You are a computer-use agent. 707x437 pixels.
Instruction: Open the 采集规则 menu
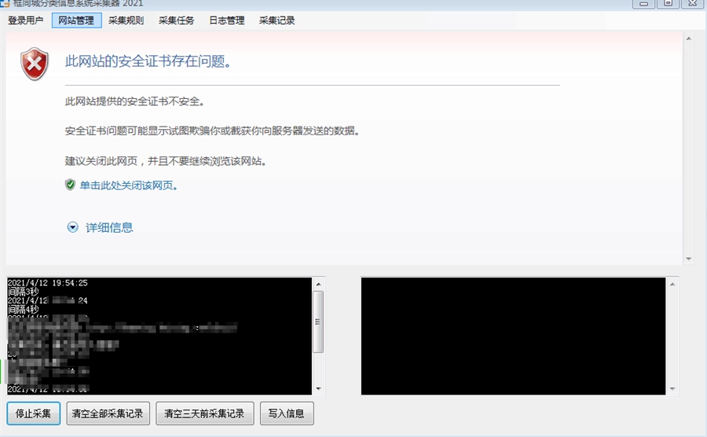(126, 20)
